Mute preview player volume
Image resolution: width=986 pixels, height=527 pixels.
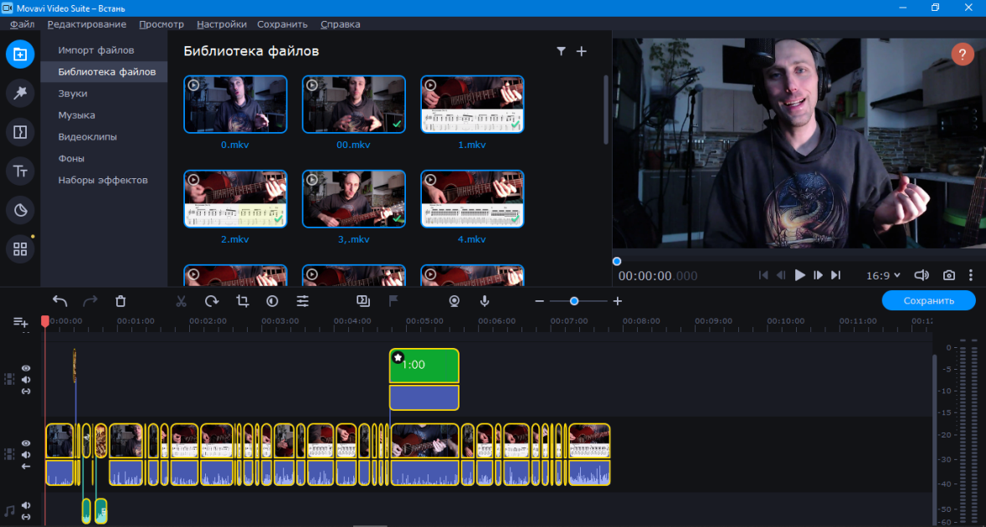(922, 275)
